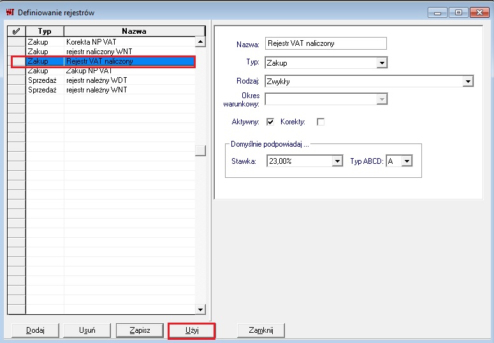
Task: Click the list scrollbar up arrow
Action: click(200, 41)
